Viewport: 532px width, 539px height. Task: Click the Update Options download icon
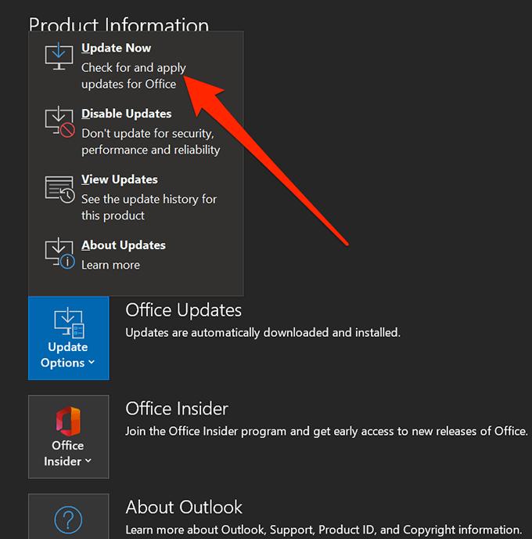(68, 322)
